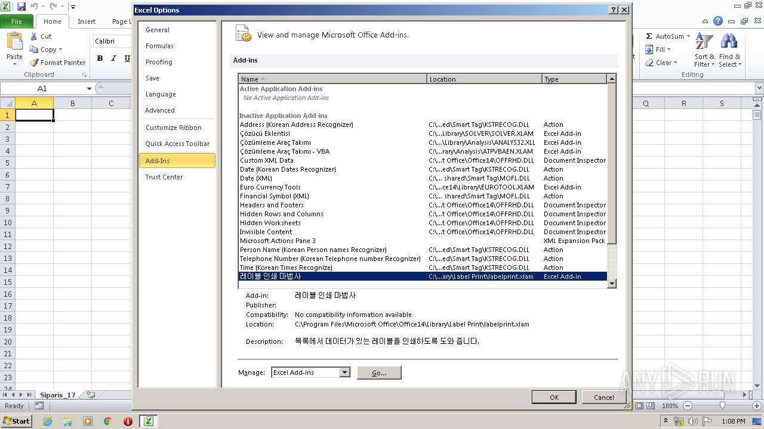The height and width of the screenshot is (429, 764).
Task: Open Find & Select binoculars
Action: pyautogui.click(x=729, y=51)
